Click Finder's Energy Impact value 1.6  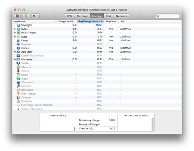point(74,40)
